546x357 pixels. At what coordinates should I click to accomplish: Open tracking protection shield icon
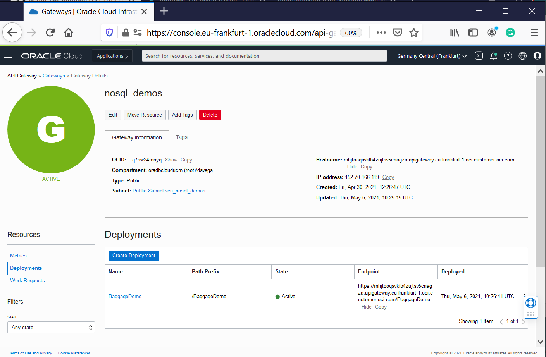pos(109,33)
